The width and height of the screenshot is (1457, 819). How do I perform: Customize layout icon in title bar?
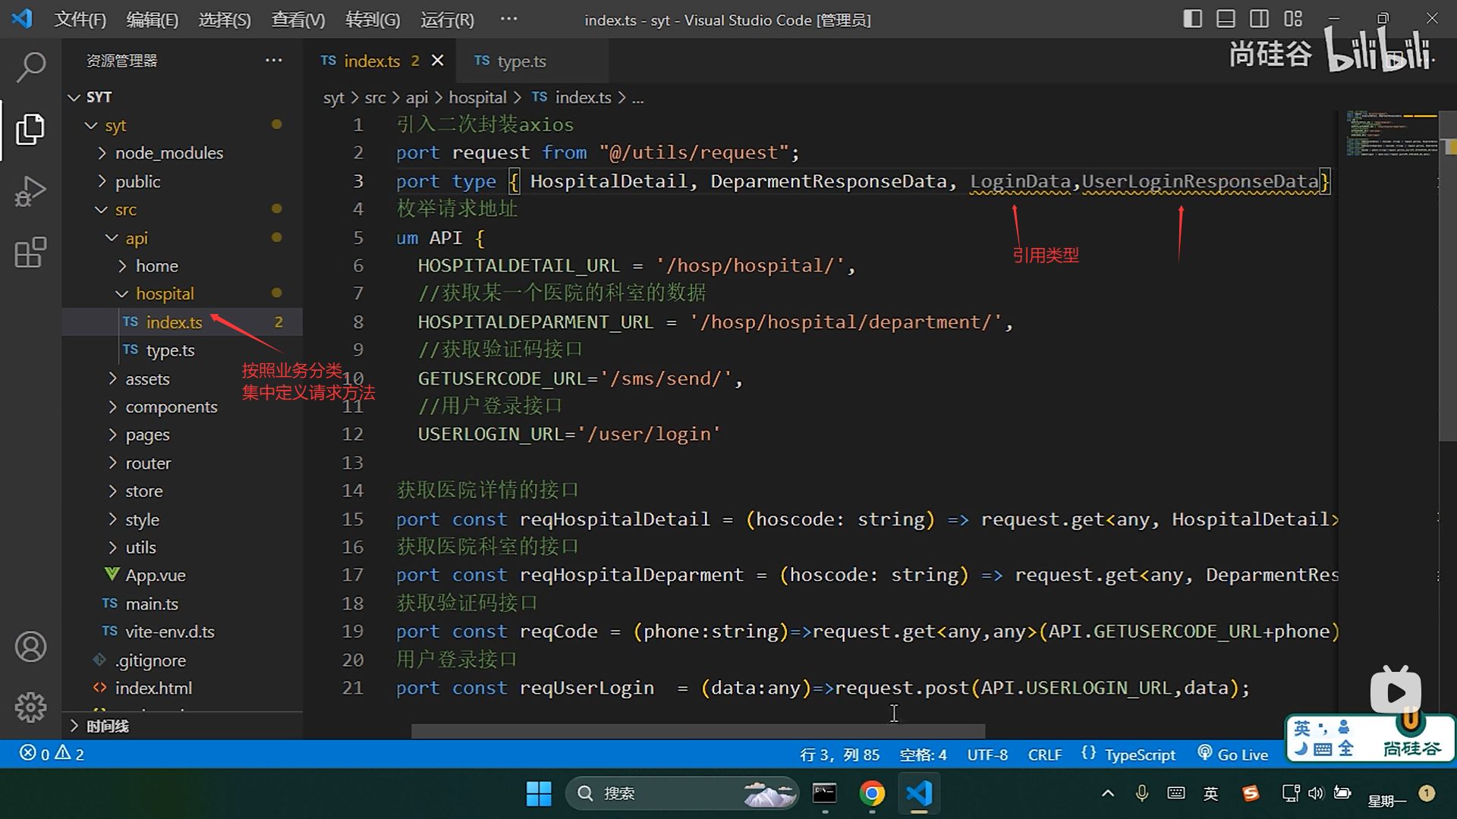click(1293, 19)
